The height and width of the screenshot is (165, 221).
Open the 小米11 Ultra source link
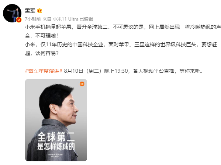point(66,19)
